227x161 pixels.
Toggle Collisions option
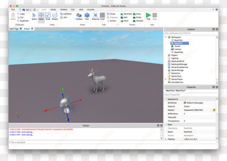66,14
